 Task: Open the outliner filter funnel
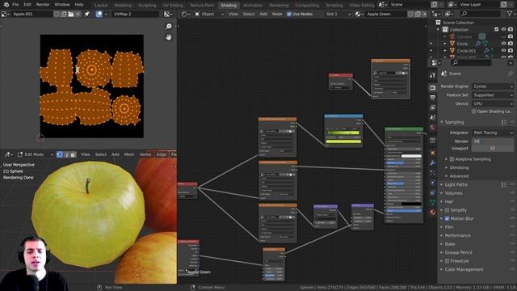click(x=510, y=14)
